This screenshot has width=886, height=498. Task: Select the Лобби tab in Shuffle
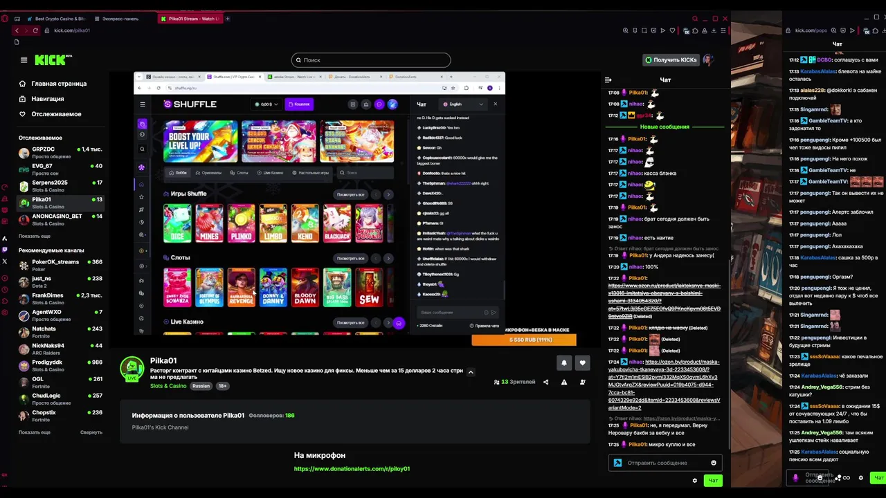177,173
